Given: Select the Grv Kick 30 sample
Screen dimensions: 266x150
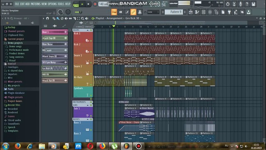Looking at the screenshot, I should pos(54,68).
